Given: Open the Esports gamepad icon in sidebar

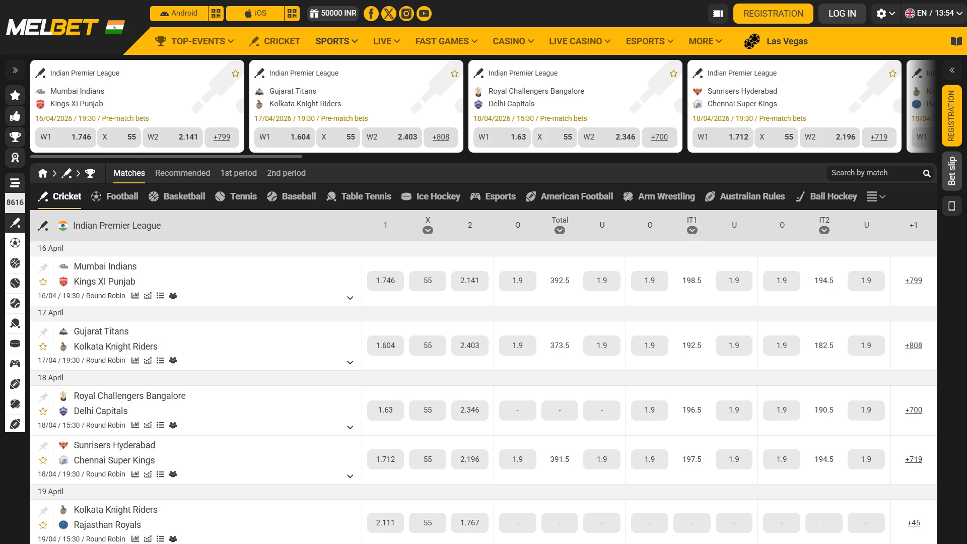Looking at the screenshot, I should pyautogui.click(x=15, y=364).
